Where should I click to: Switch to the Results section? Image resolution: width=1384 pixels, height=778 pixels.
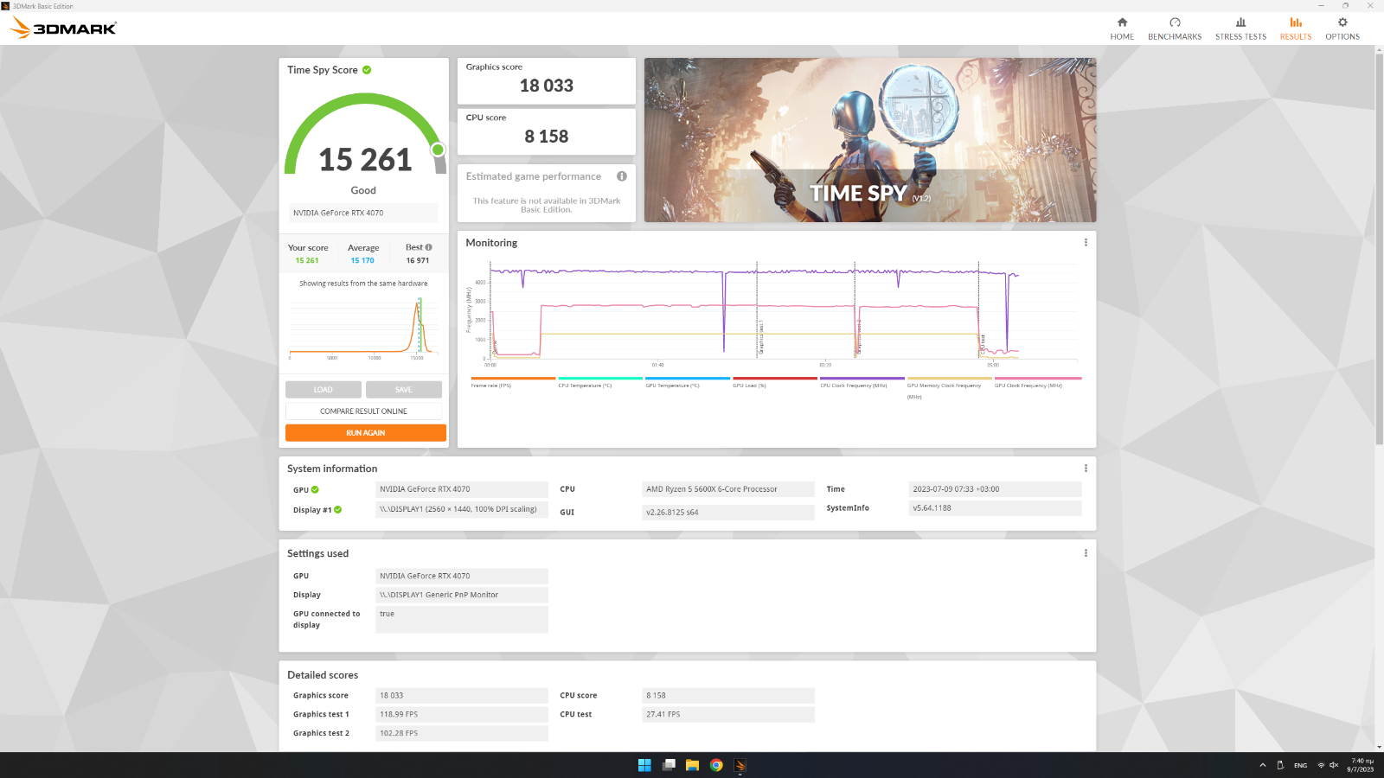coord(1296,29)
